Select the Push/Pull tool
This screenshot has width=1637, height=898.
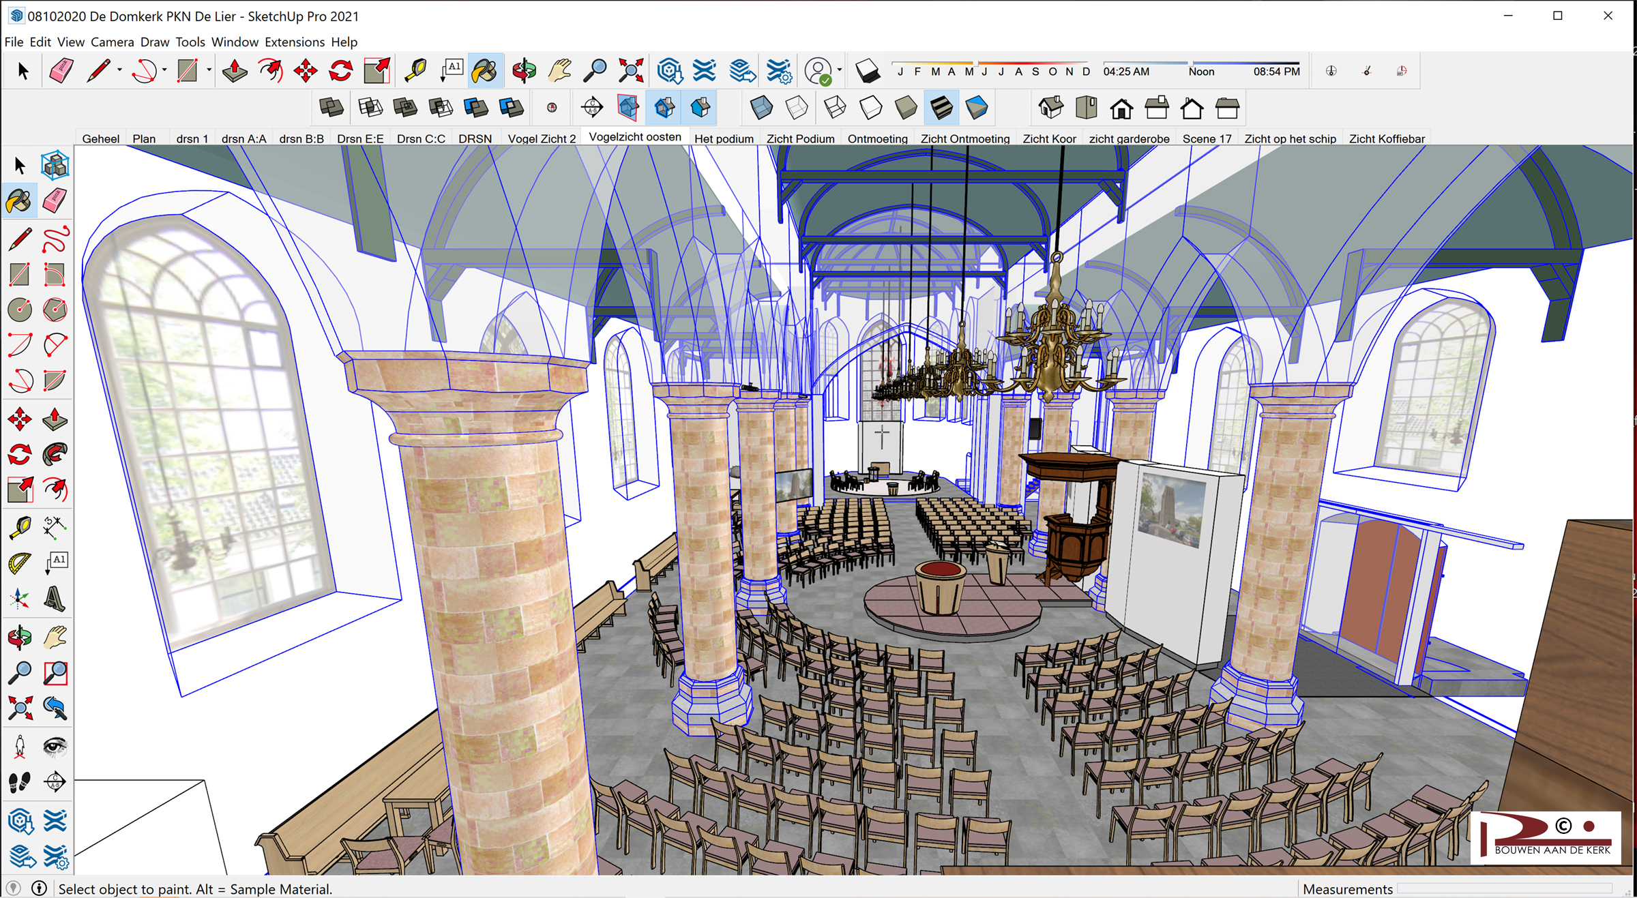click(x=235, y=71)
